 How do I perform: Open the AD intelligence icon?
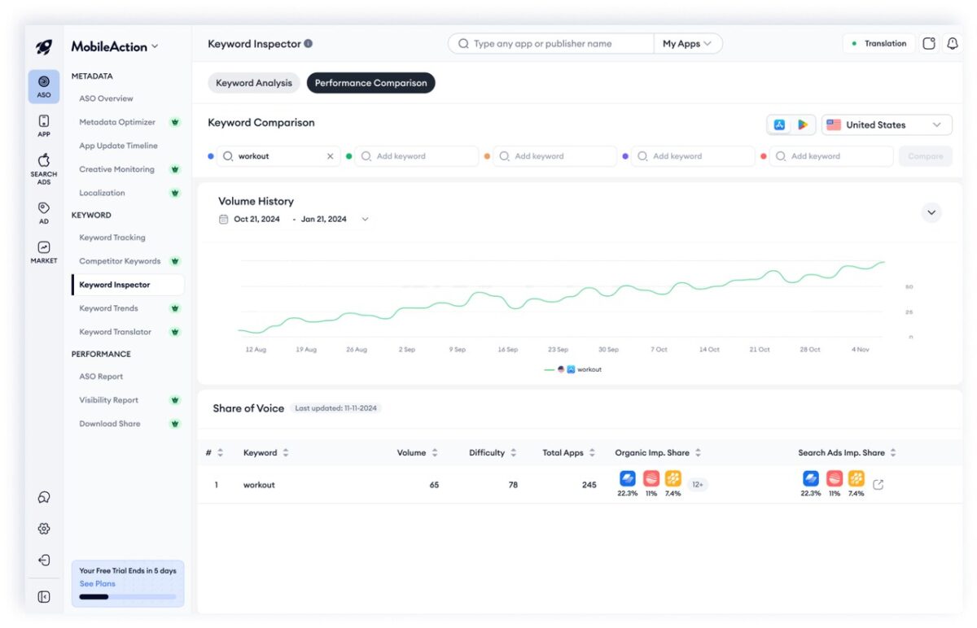[x=44, y=212]
